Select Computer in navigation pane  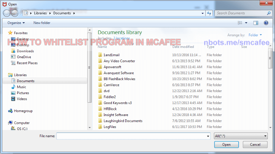(x=22, y=123)
